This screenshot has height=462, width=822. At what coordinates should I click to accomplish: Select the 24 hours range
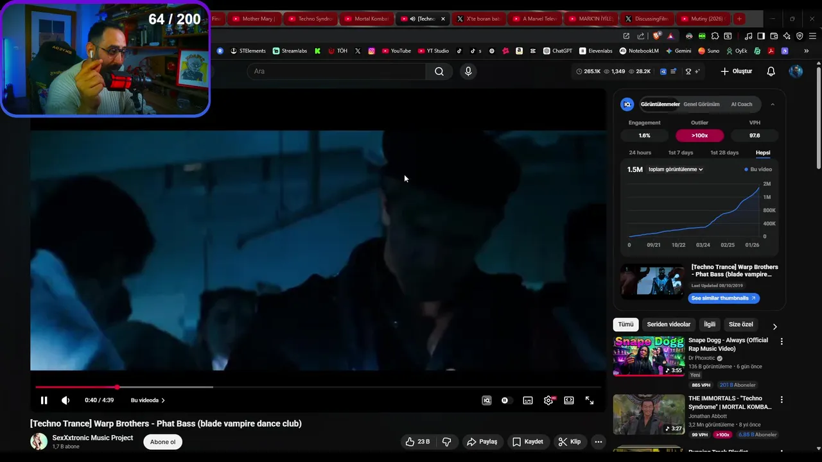pos(640,153)
